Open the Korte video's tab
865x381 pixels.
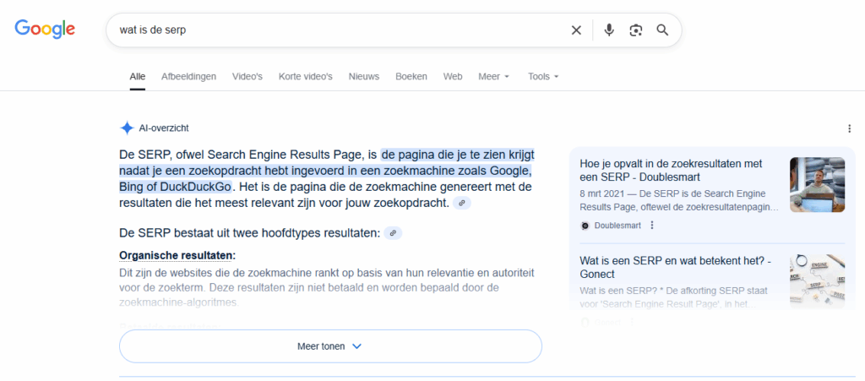click(x=306, y=77)
